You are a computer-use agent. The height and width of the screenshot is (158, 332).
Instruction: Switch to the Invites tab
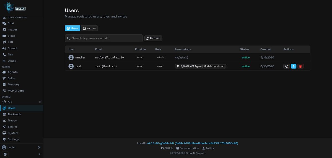pos(89,28)
